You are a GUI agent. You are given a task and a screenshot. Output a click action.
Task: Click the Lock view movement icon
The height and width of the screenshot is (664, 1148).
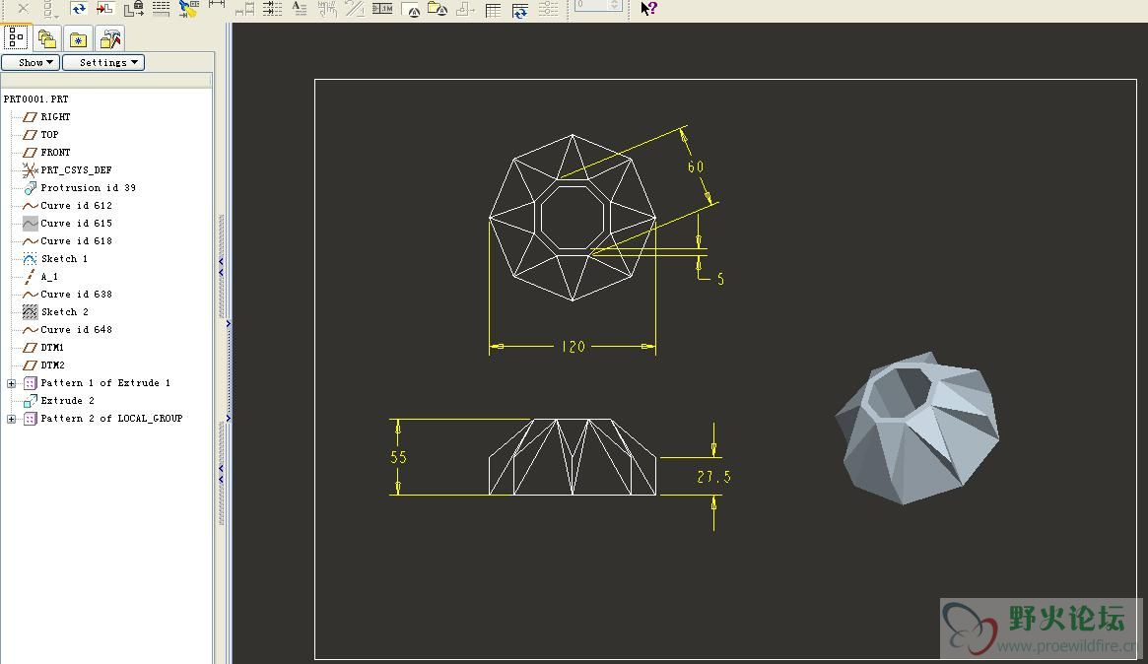click(133, 8)
